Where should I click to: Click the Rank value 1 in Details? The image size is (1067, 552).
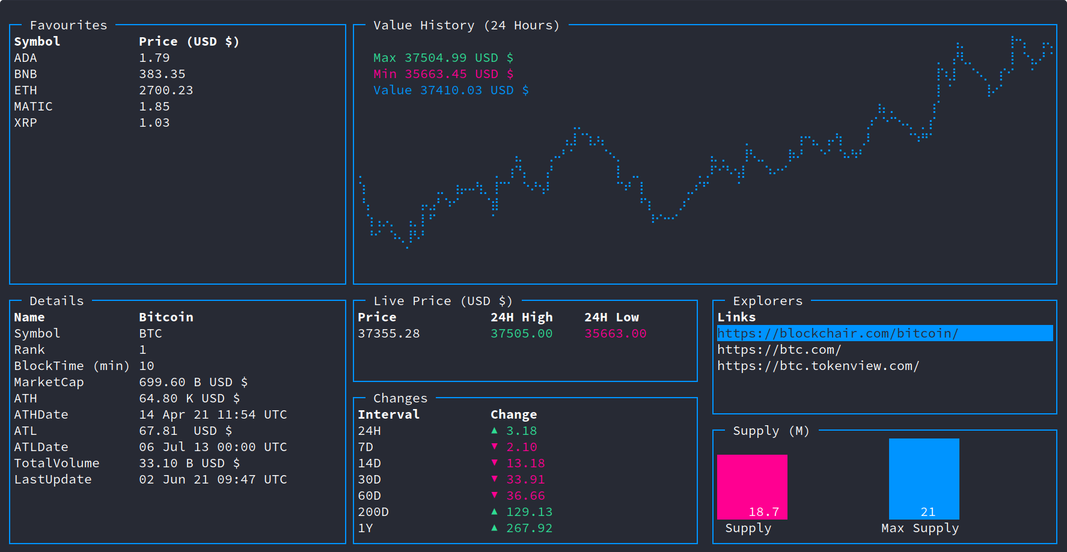pos(142,350)
